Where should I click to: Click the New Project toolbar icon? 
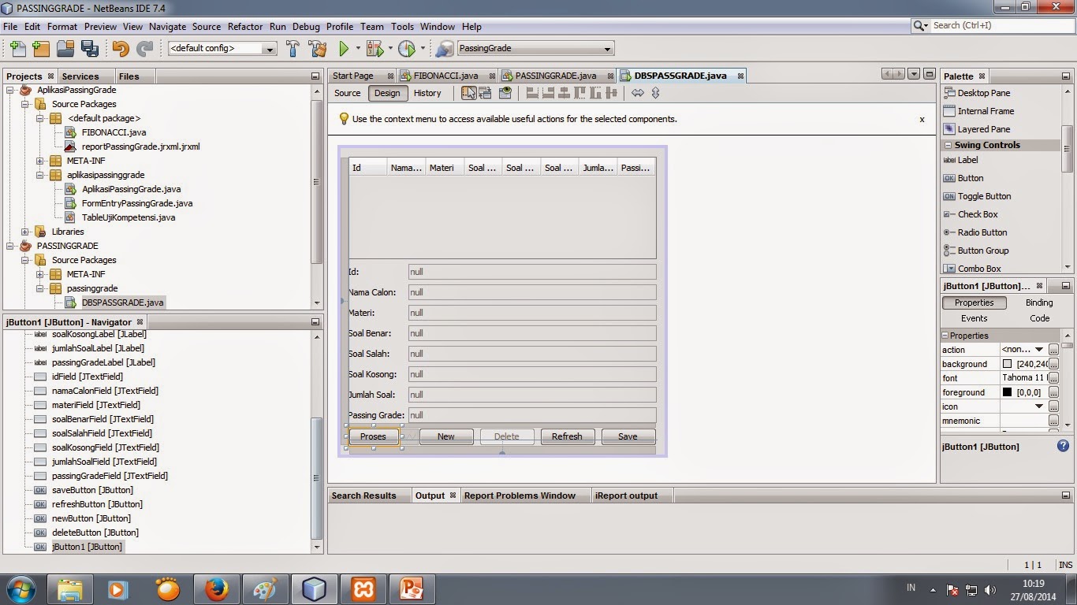[41, 48]
